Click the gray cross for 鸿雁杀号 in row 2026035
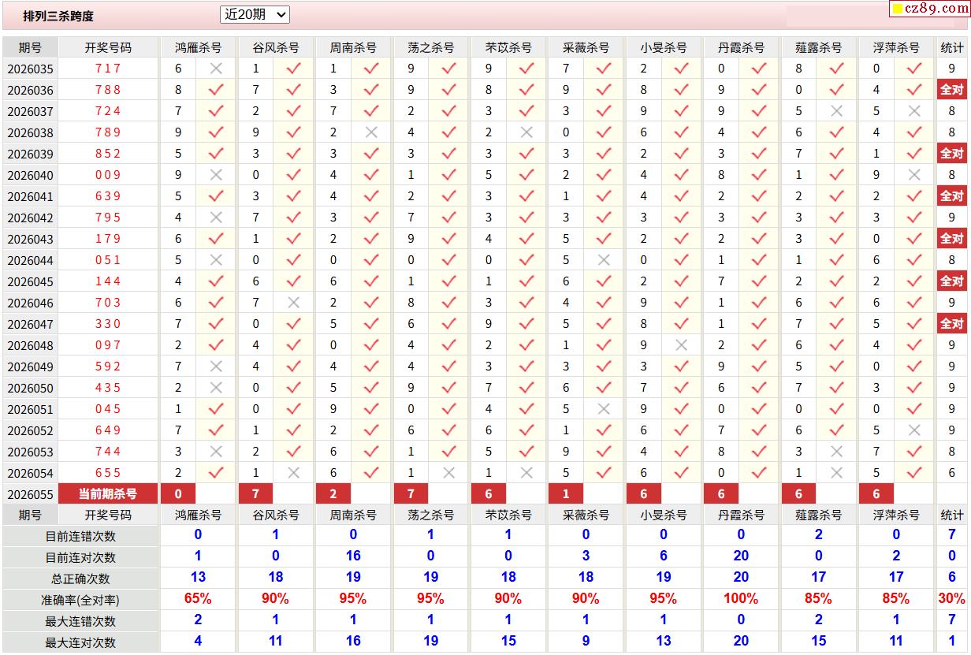The height and width of the screenshot is (655, 971). click(215, 69)
